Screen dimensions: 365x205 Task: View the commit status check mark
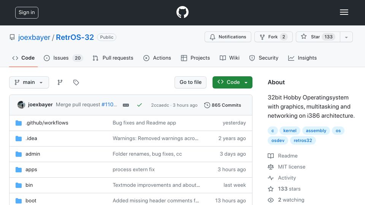point(140,105)
